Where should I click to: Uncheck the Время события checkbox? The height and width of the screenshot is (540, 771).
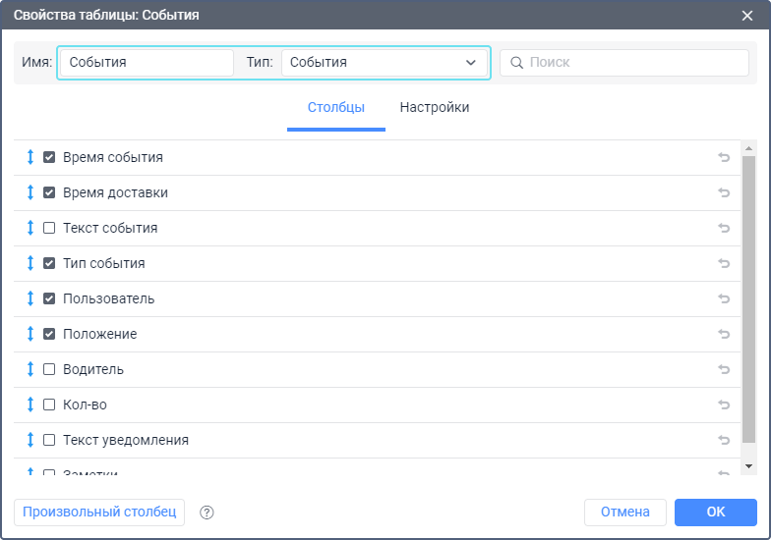[49, 157]
